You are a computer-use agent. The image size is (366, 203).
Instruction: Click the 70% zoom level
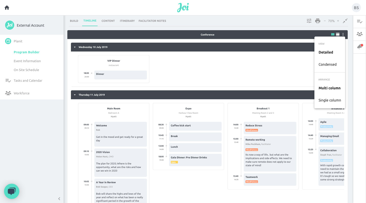tap(331, 21)
